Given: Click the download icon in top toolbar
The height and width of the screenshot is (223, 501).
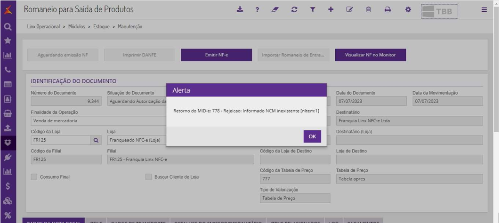Looking at the screenshot, I should pyautogui.click(x=240, y=9).
